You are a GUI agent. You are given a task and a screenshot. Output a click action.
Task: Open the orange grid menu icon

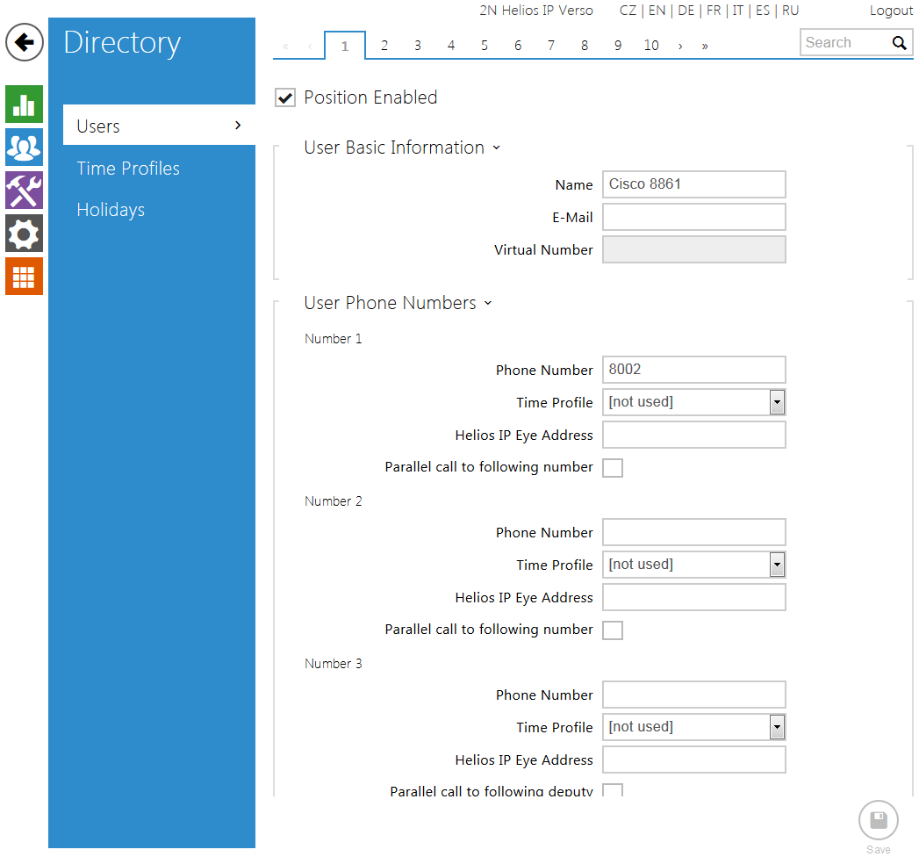click(x=24, y=276)
